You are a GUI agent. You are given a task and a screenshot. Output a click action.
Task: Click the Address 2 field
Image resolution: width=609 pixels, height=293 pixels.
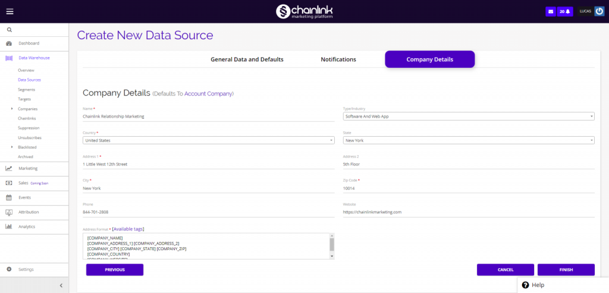(469, 164)
